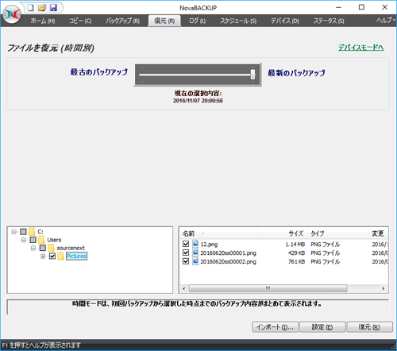Click the インポート (I)... button

point(275,327)
